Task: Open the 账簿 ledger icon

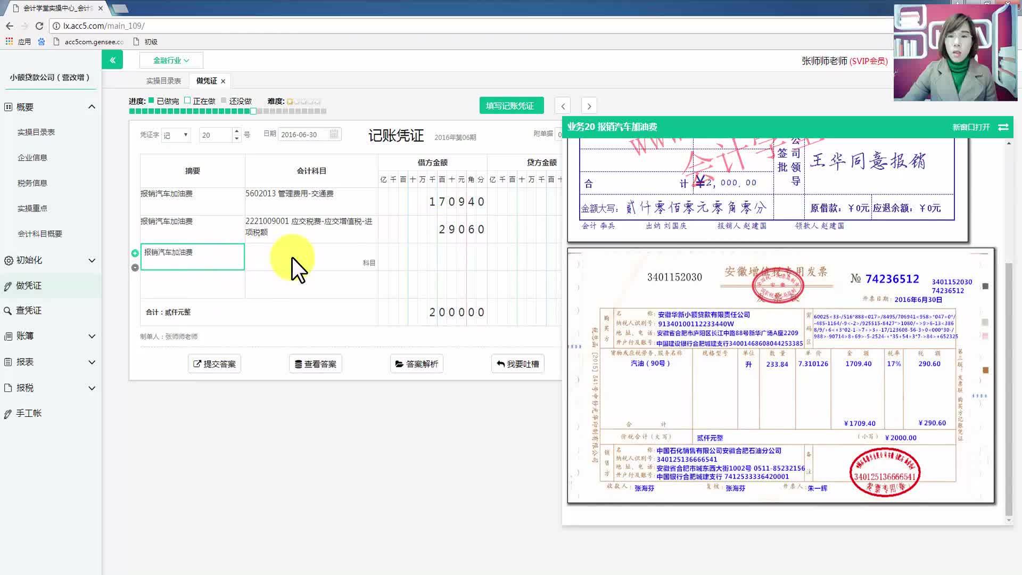Action: click(7, 336)
